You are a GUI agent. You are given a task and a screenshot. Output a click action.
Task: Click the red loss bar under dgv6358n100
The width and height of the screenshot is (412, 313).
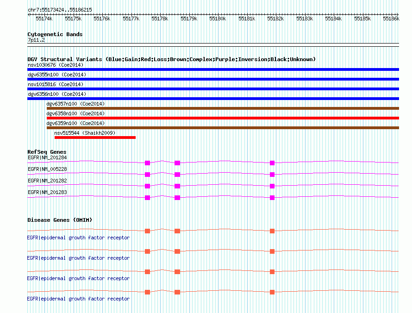tap(223, 118)
